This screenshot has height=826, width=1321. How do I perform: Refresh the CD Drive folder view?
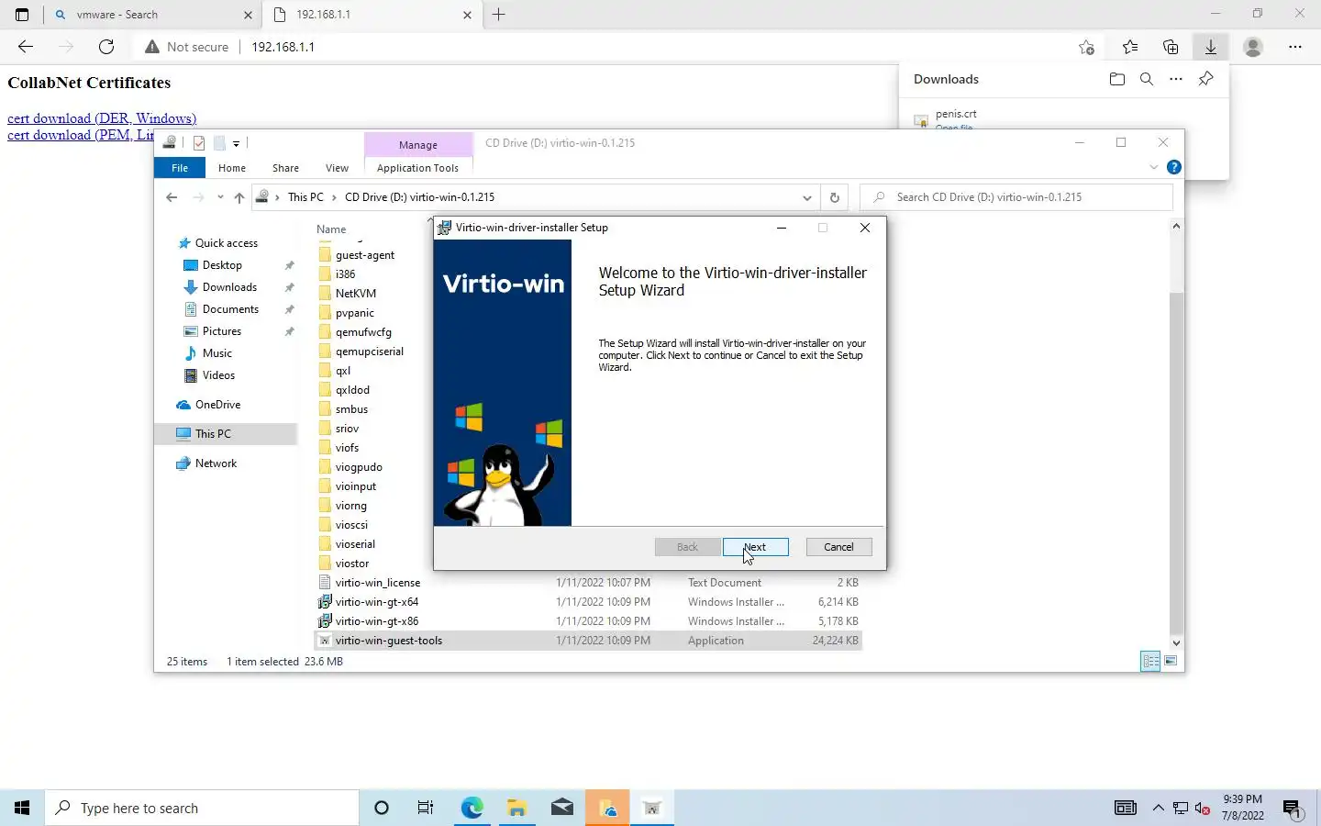(x=834, y=197)
